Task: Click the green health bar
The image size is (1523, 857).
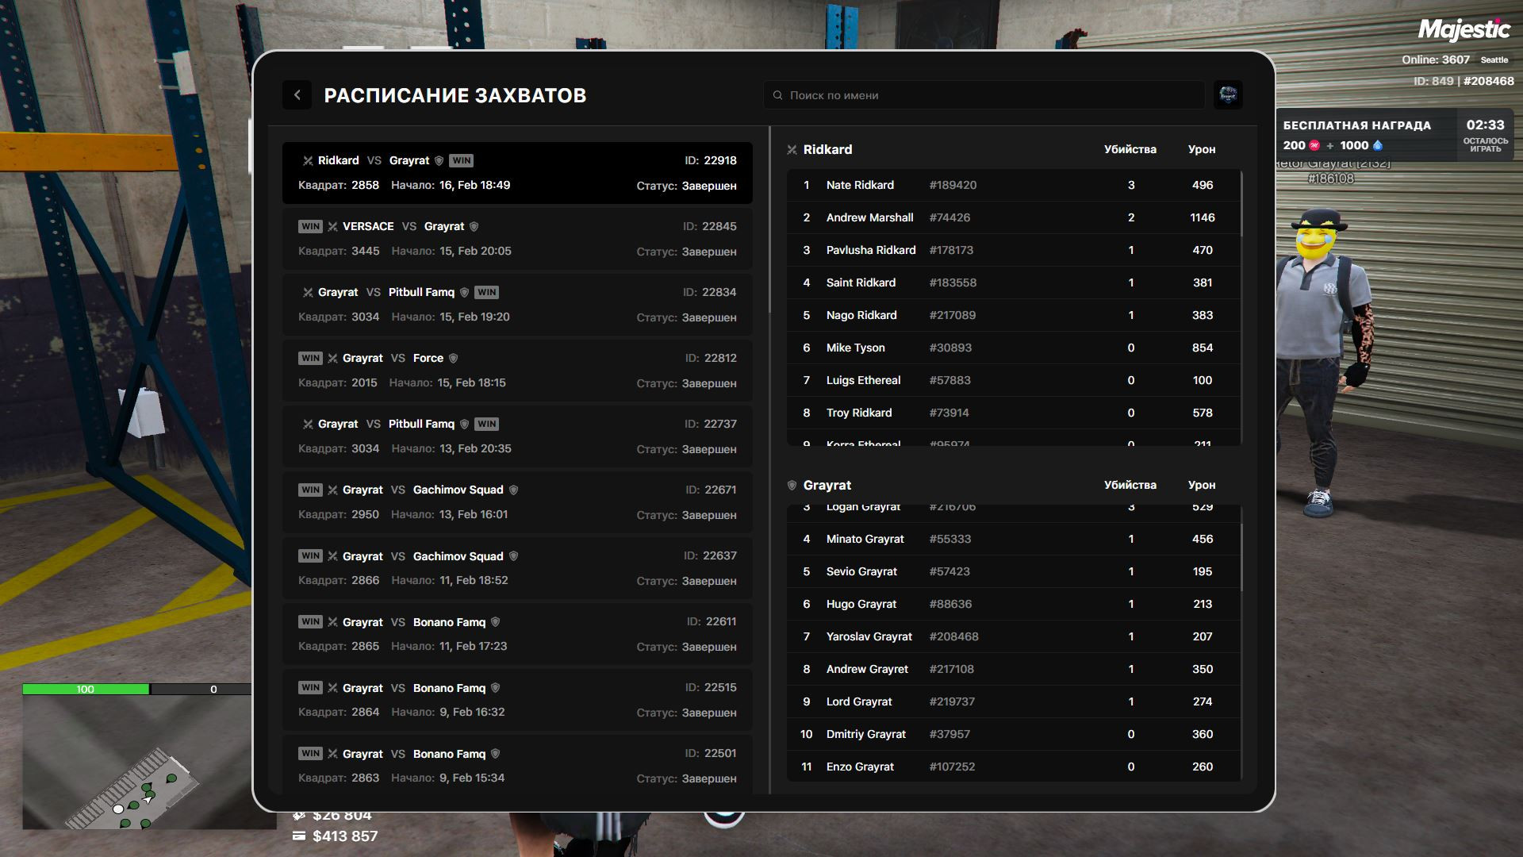Action: click(x=86, y=690)
